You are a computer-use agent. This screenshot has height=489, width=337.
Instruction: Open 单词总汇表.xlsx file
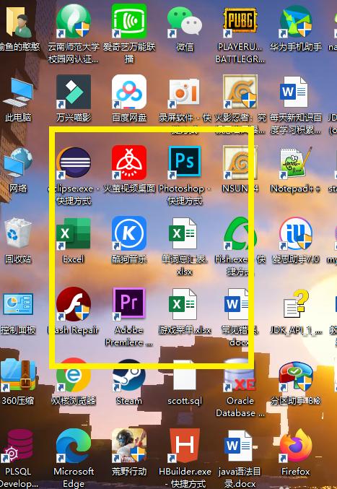183,233
